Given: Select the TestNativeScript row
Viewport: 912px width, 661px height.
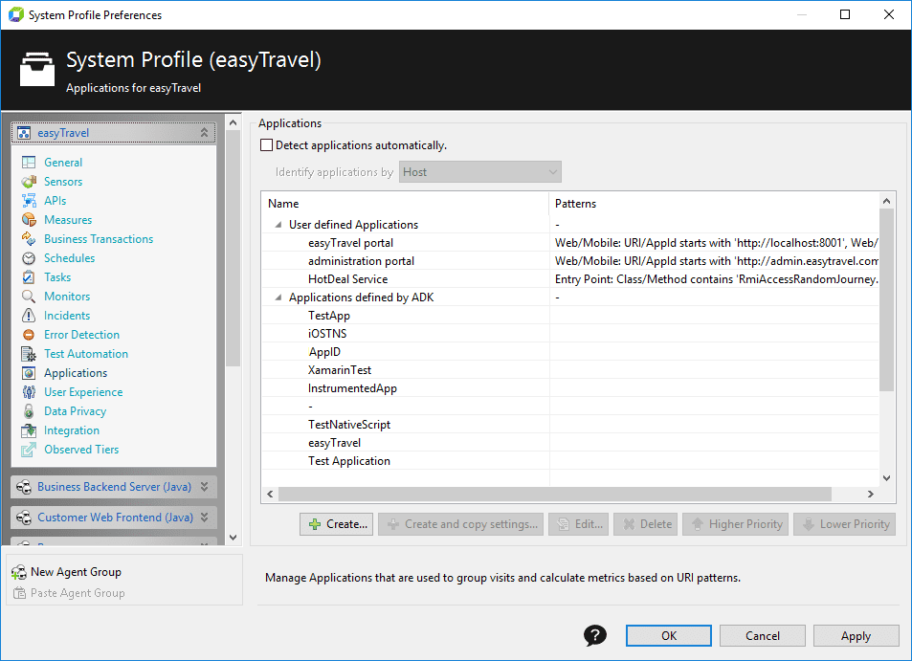Looking at the screenshot, I should [x=570, y=425].
